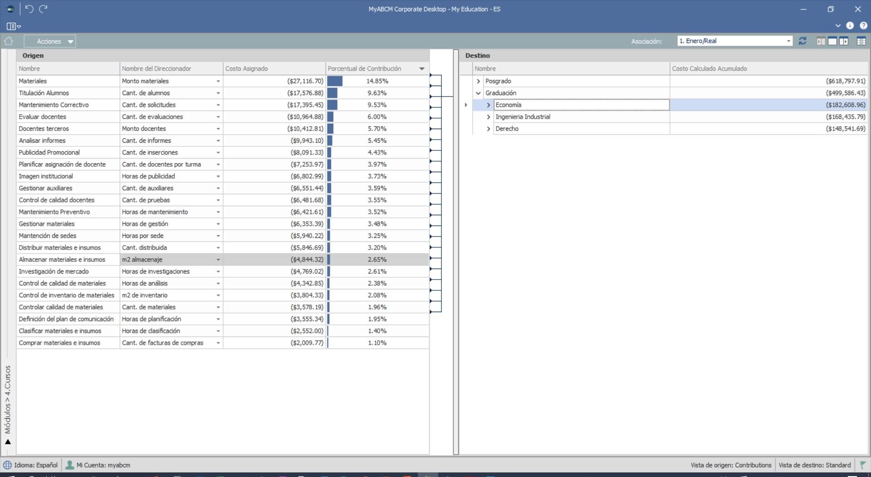Open the panel layout menu below app logo
Viewport: 871px width, 477px height.
click(14, 26)
